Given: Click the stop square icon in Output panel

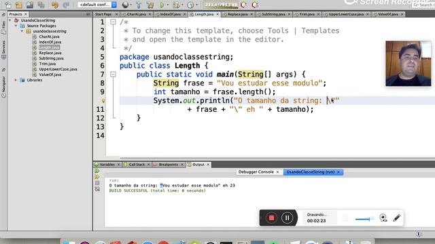Looking at the screenshot, I should click(x=97, y=183).
